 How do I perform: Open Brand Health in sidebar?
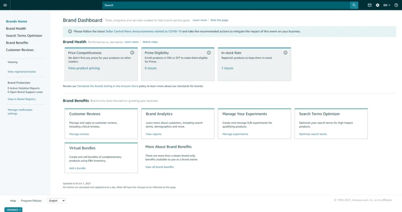point(16,28)
